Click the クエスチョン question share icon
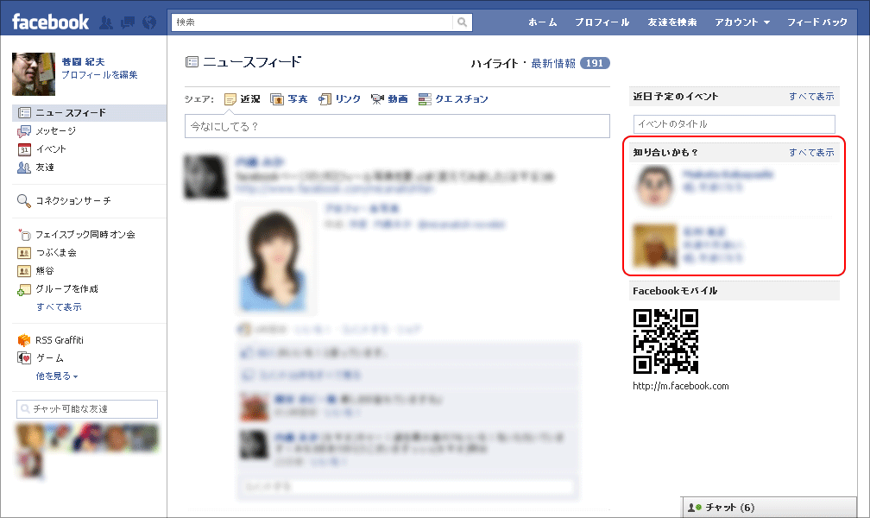 pyautogui.click(x=425, y=99)
